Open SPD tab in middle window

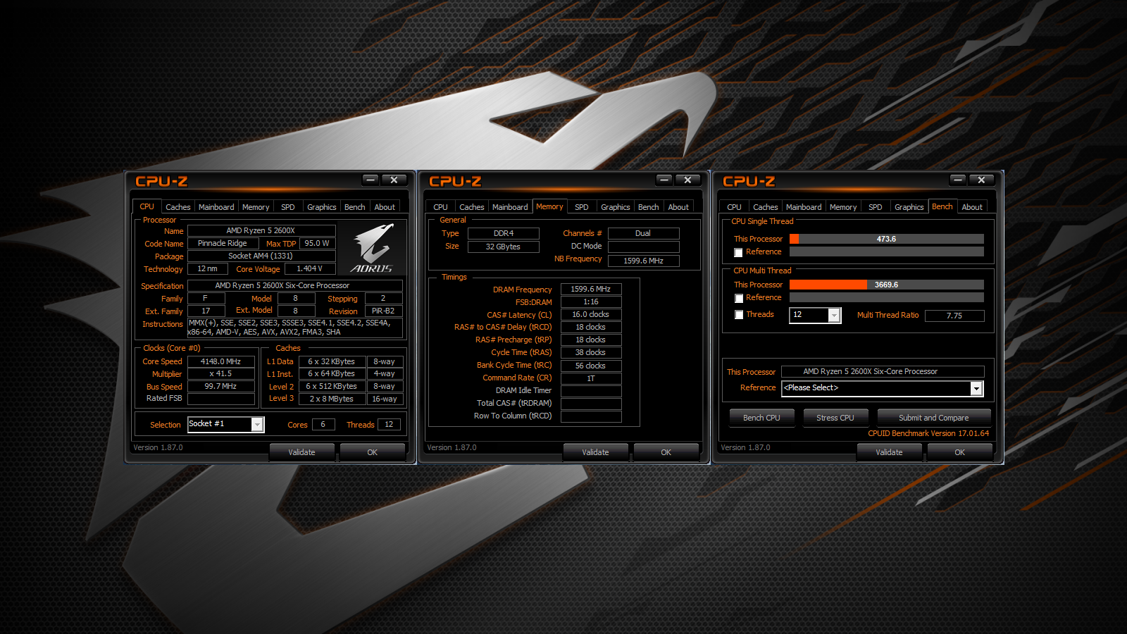(x=582, y=207)
